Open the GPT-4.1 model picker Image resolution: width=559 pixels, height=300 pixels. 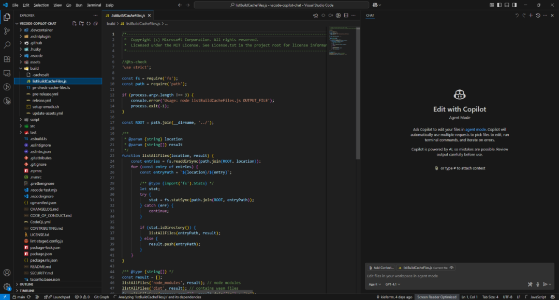click(393, 285)
